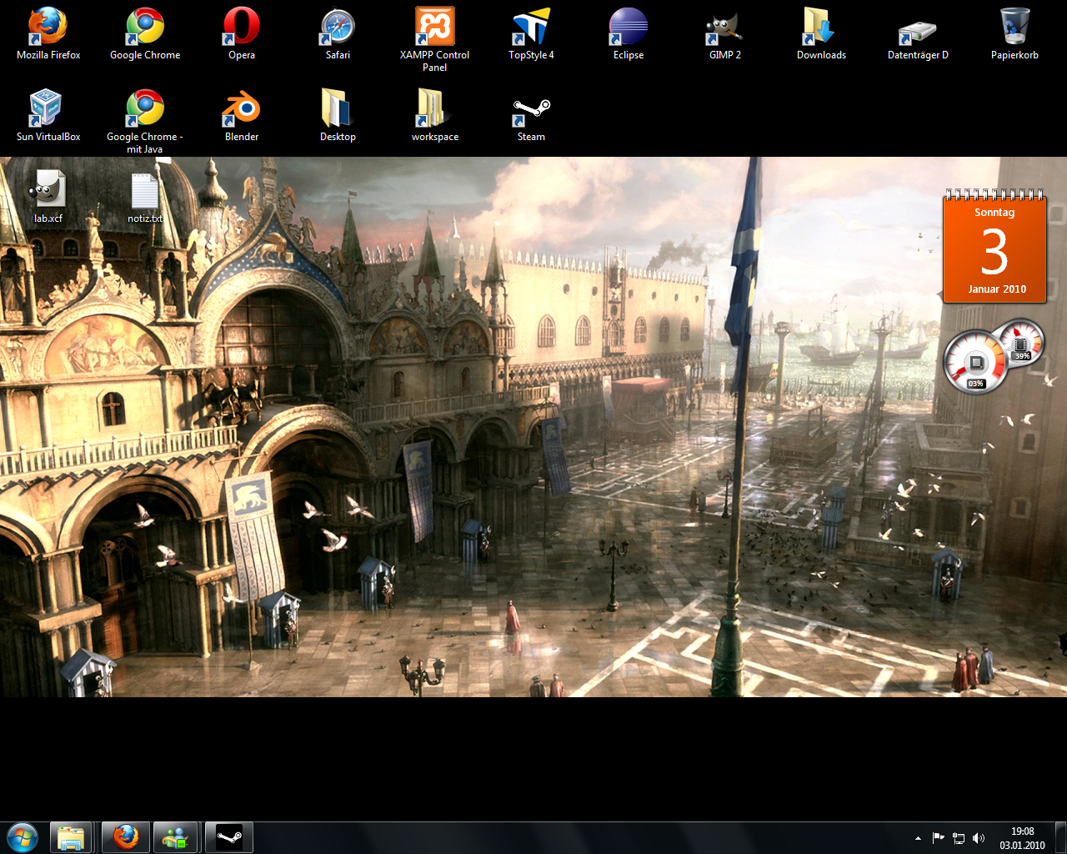
Task: Switch to Steam in the taskbar
Action: pyautogui.click(x=228, y=837)
